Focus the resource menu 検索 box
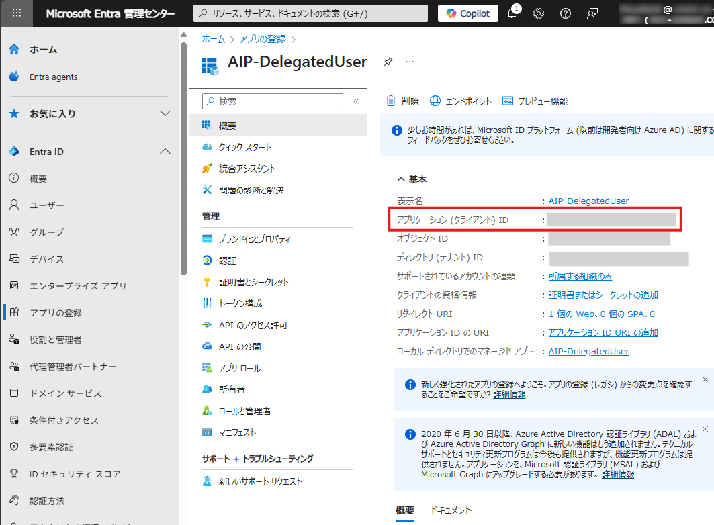The height and width of the screenshot is (525, 714). point(272,101)
